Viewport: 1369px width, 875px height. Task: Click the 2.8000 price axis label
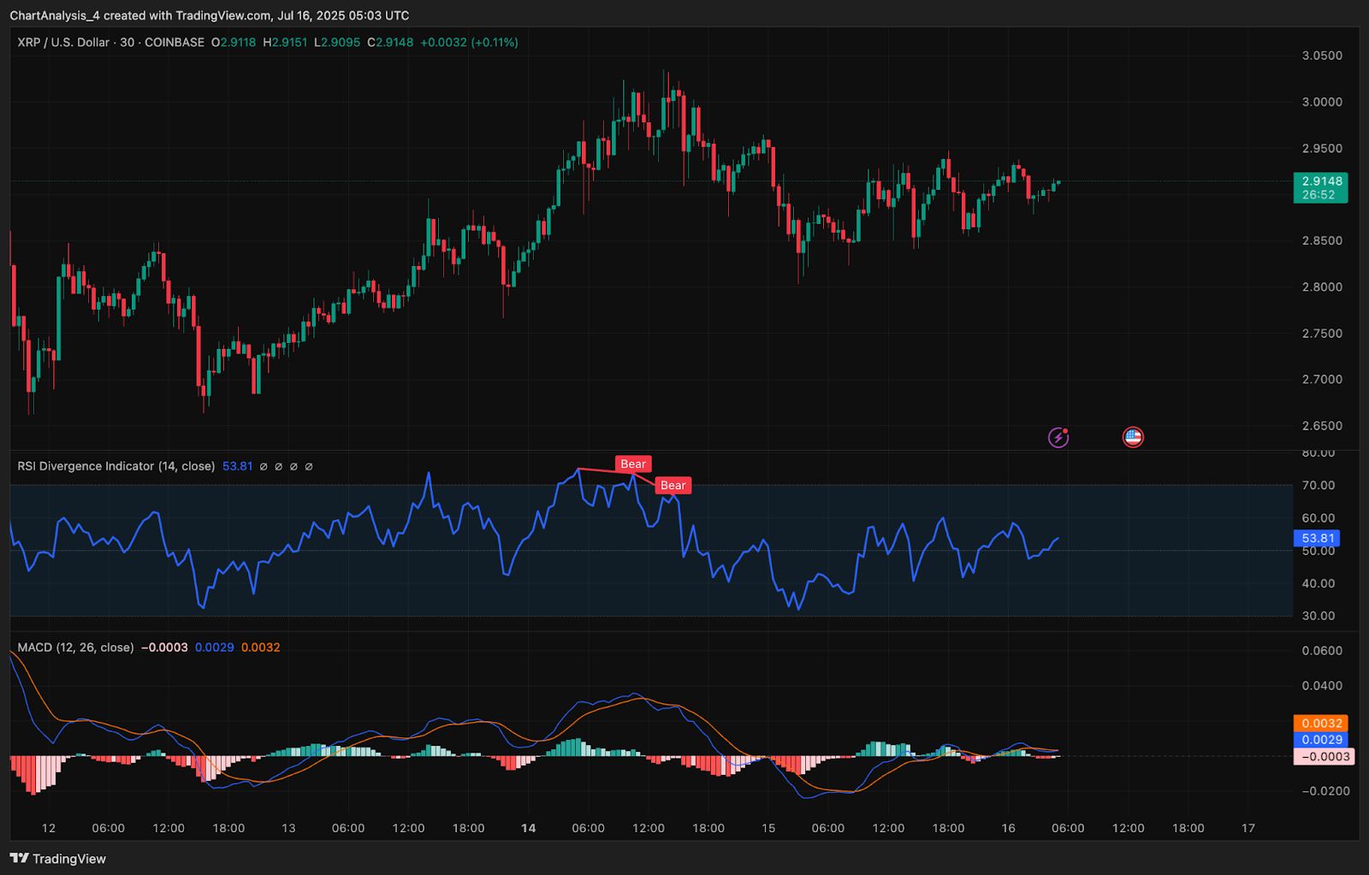tap(1322, 287)
